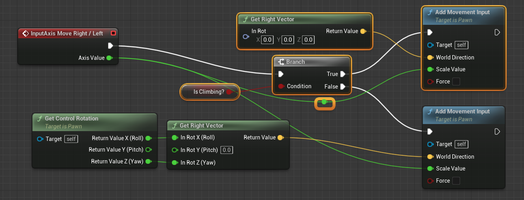Click Return Value pin on bottom Get Right Vector
Viewport: 524px width, 200px height.
click(x=280, y=137)
